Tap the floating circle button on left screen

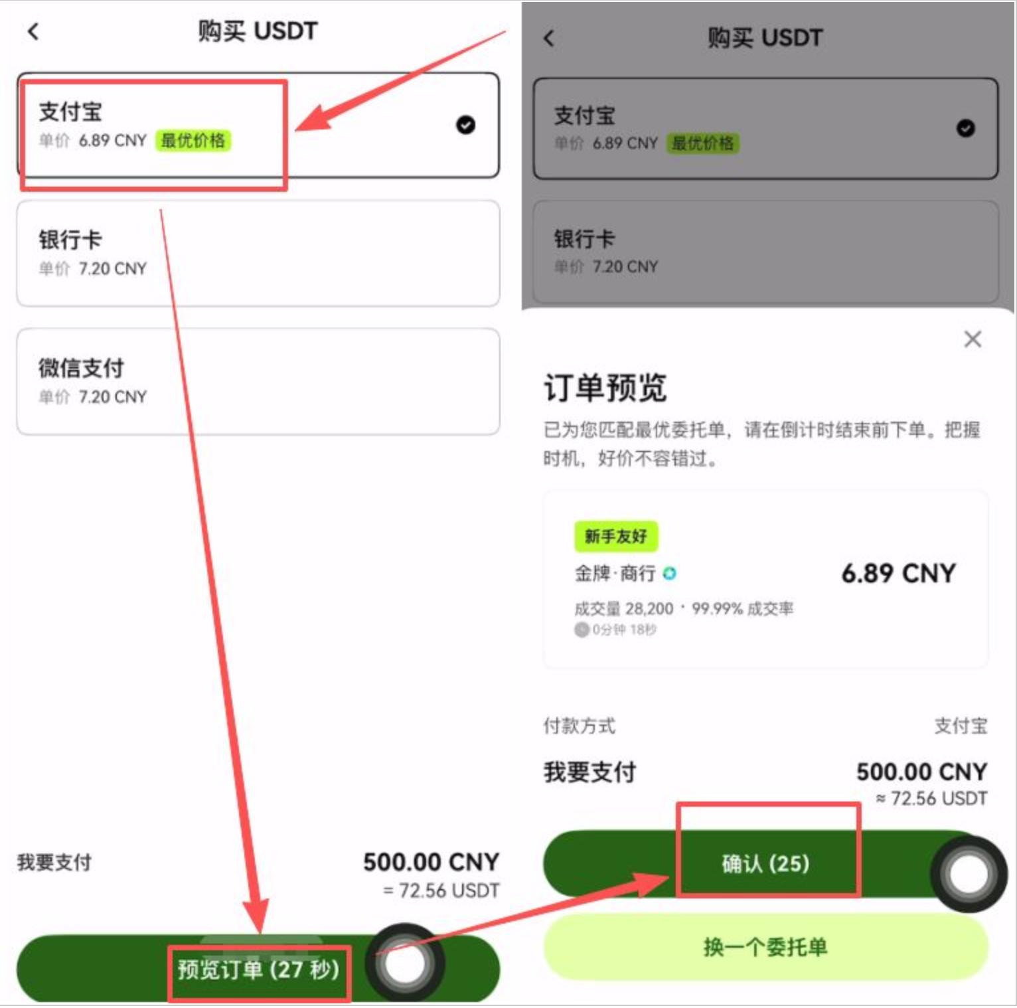coord(405,963)
